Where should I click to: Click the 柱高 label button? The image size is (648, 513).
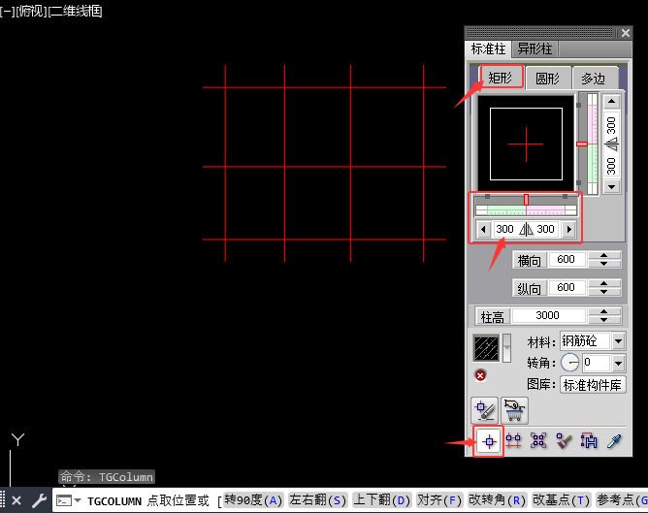coord(493,317)
